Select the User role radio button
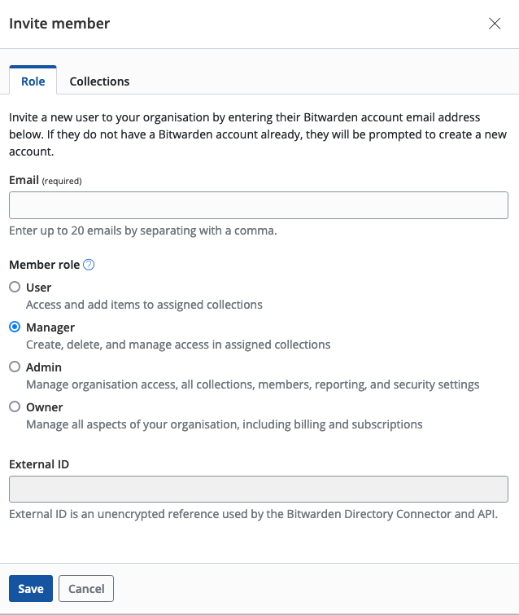The height and width of the screenshot is (615, 519). [15, 287]
